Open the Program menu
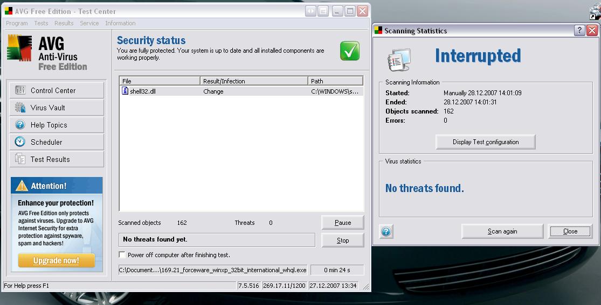 pos(17,23)
